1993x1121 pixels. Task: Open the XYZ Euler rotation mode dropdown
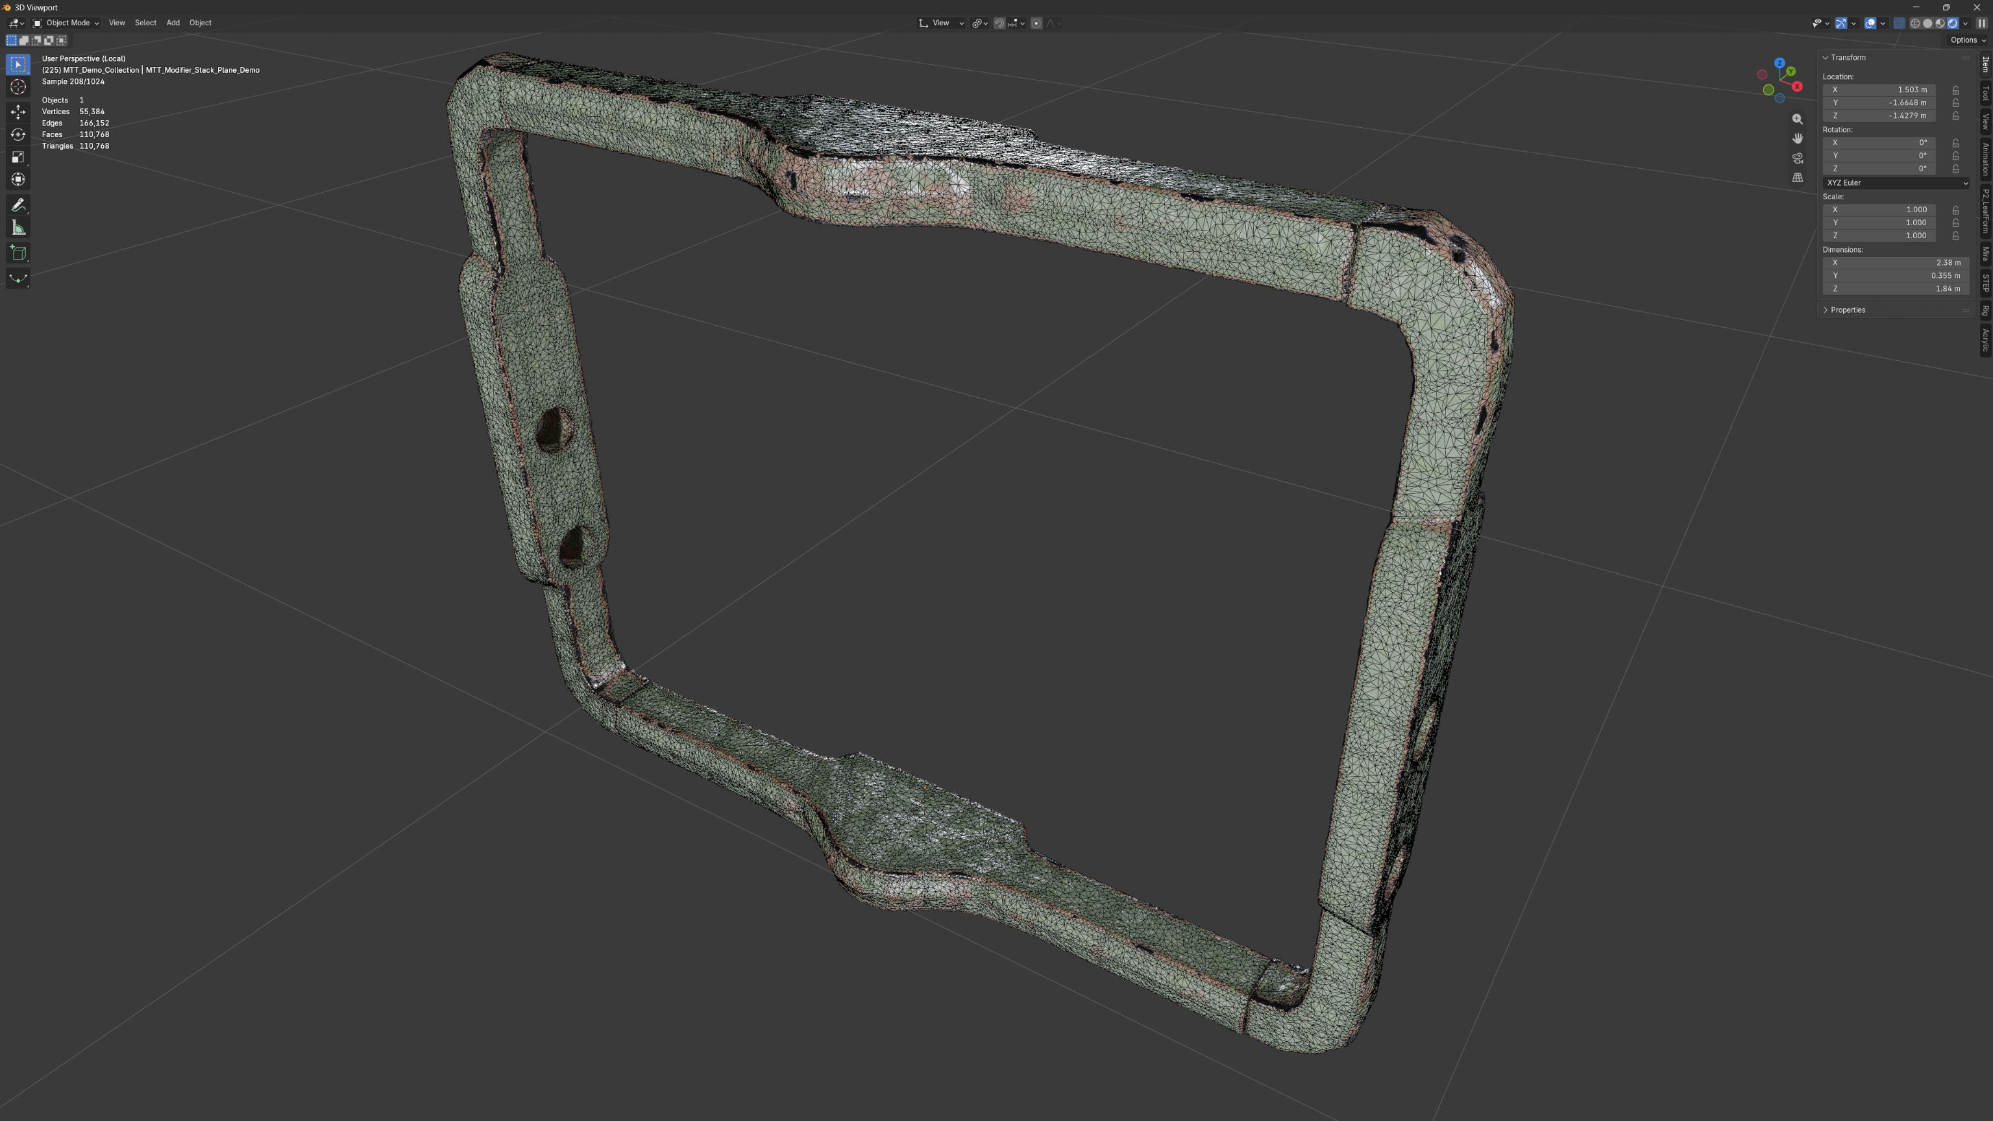[x=1896, y=182]
